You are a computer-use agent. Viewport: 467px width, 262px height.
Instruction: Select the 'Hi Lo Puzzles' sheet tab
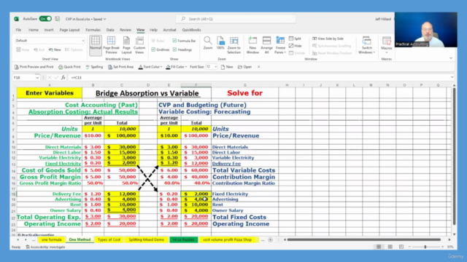tap(183, 239)
